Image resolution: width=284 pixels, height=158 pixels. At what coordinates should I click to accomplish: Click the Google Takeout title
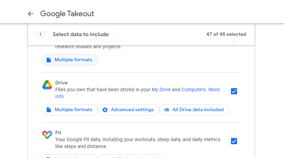[x=67, y=14]
